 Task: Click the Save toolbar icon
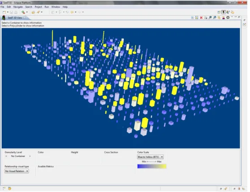tap(11, 12)
